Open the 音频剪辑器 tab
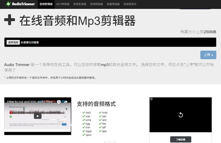 [x=46, y=4]
